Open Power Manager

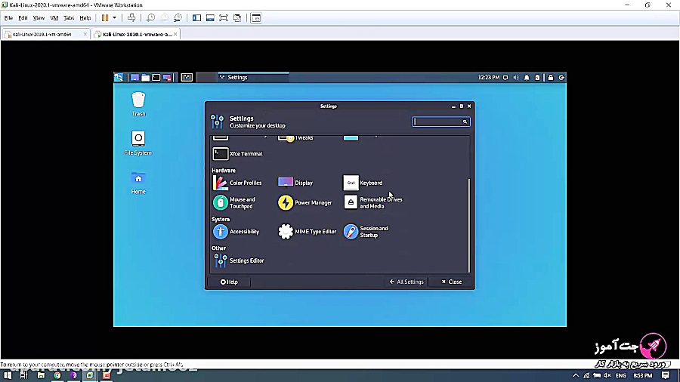pos(305,202)
